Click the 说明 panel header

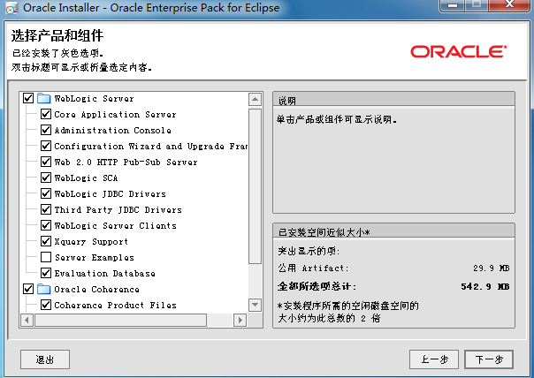tap(393, 100)
